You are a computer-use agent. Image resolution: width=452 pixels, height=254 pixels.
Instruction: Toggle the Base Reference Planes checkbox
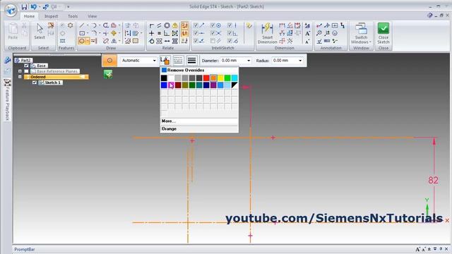26,71
